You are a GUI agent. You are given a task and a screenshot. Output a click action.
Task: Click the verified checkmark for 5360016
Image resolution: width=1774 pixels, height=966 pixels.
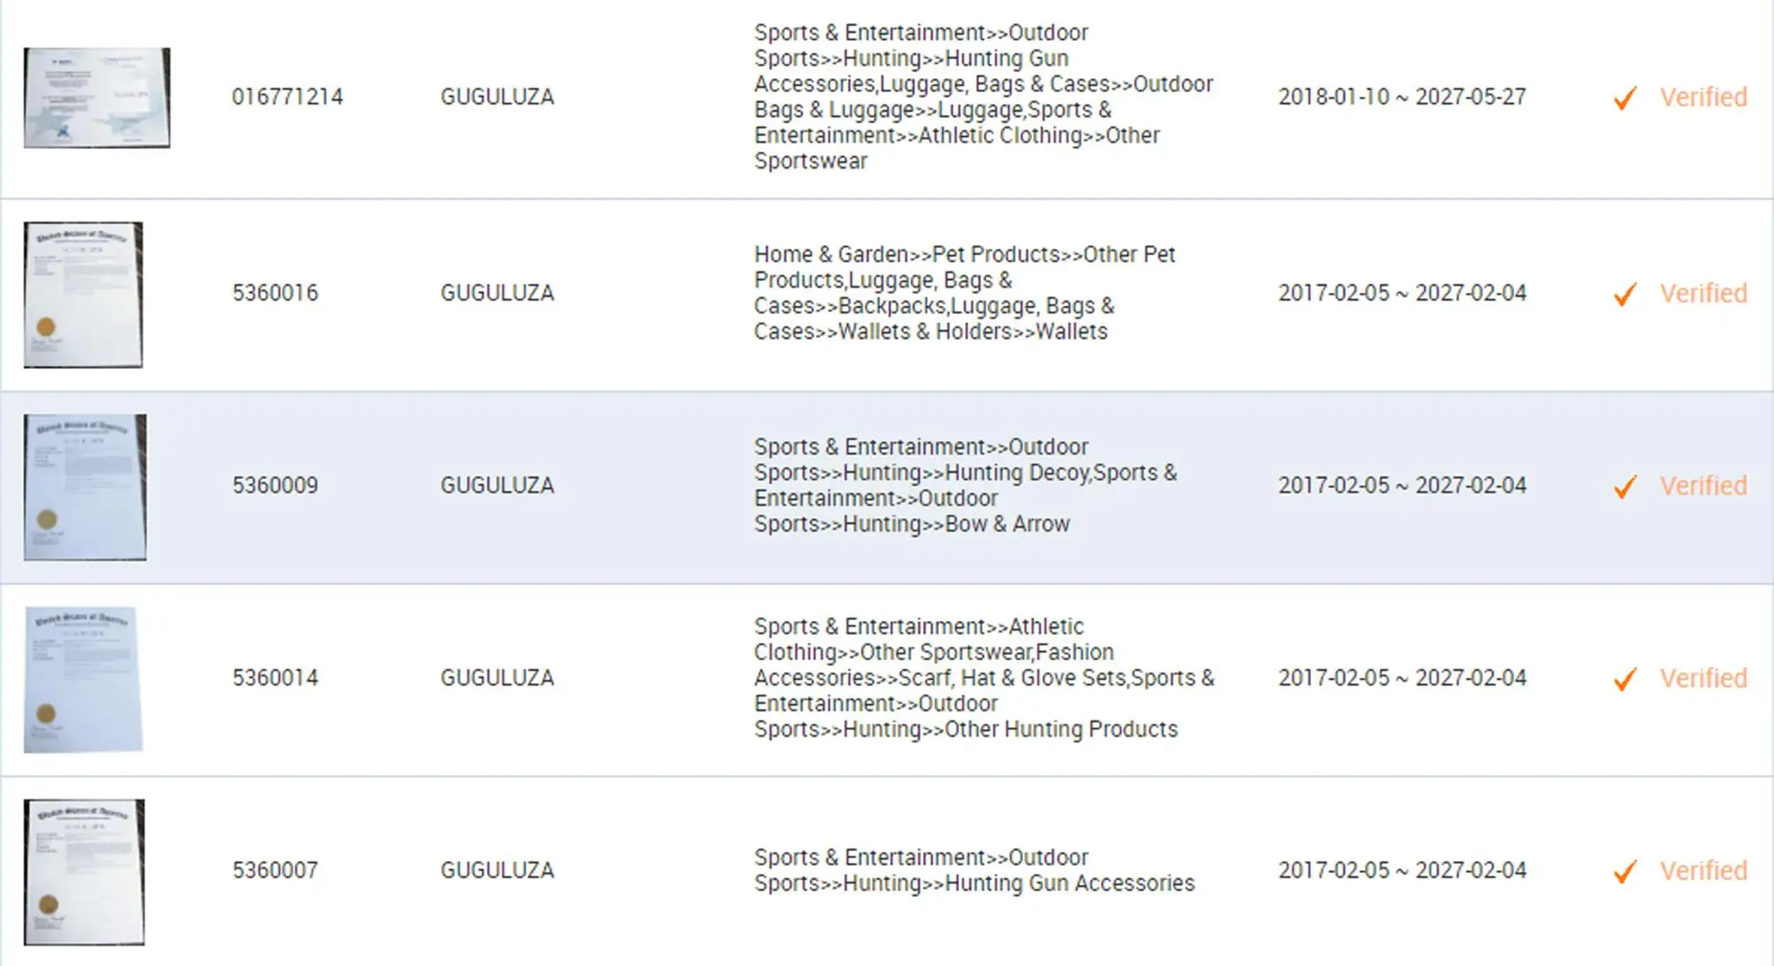click(1625, 294)
